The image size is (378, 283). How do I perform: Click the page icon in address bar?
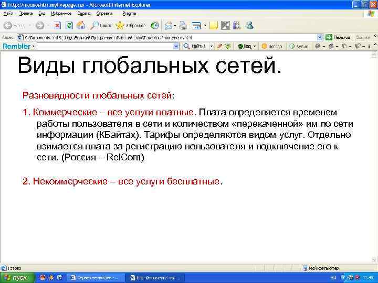pyautogui.click(x=20, y=37)
